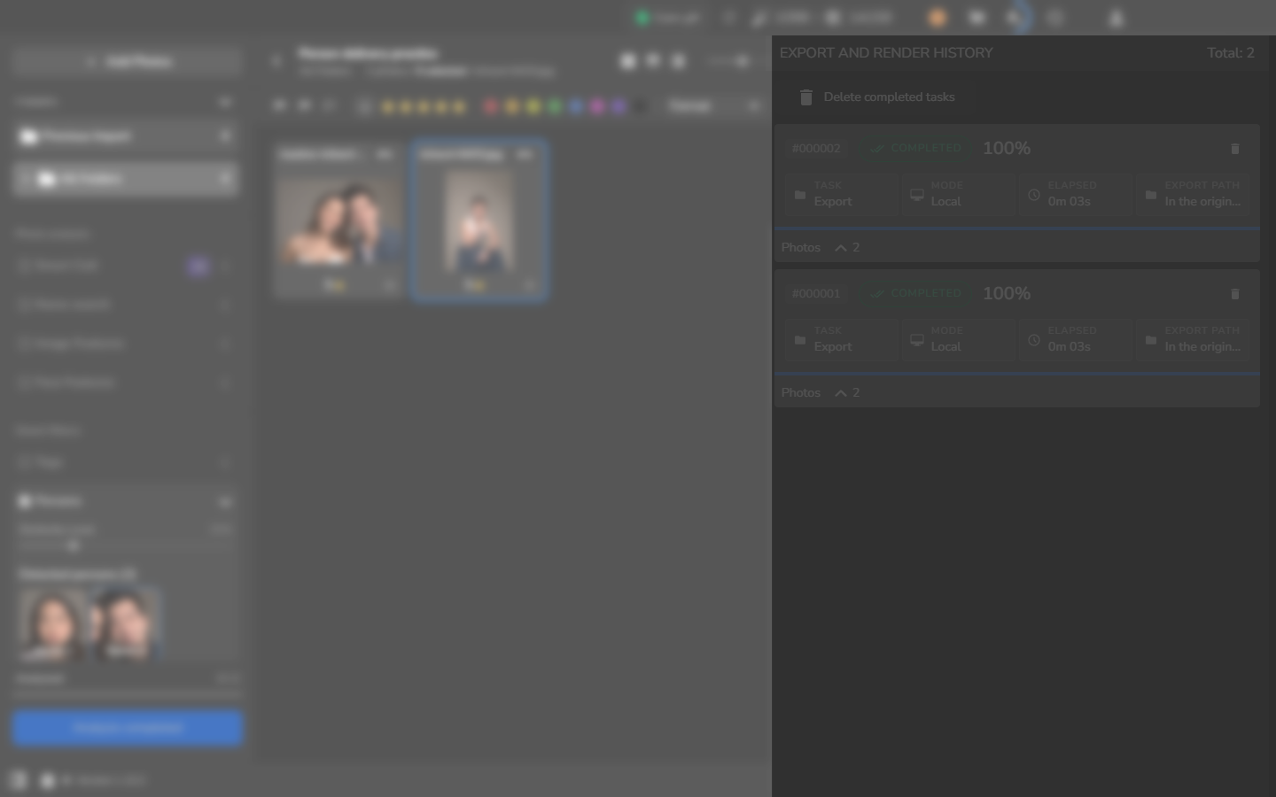Click the Local mode value in #000001

(x=945, y=347)
